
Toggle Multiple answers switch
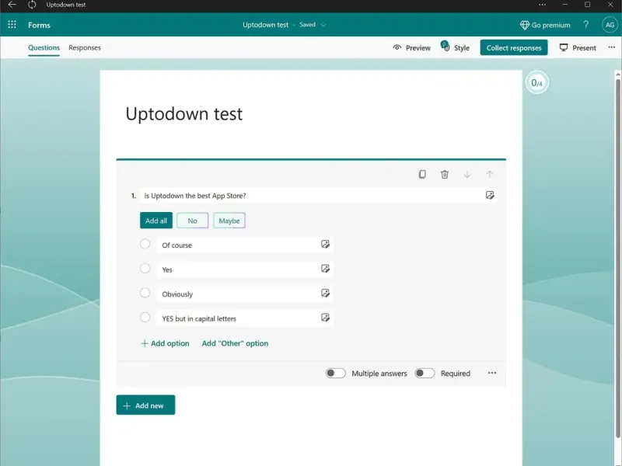click(x=336, y=374)
